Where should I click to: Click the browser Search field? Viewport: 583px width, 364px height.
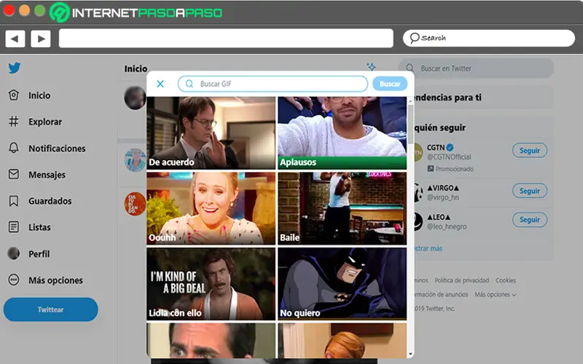pos(489,39)
